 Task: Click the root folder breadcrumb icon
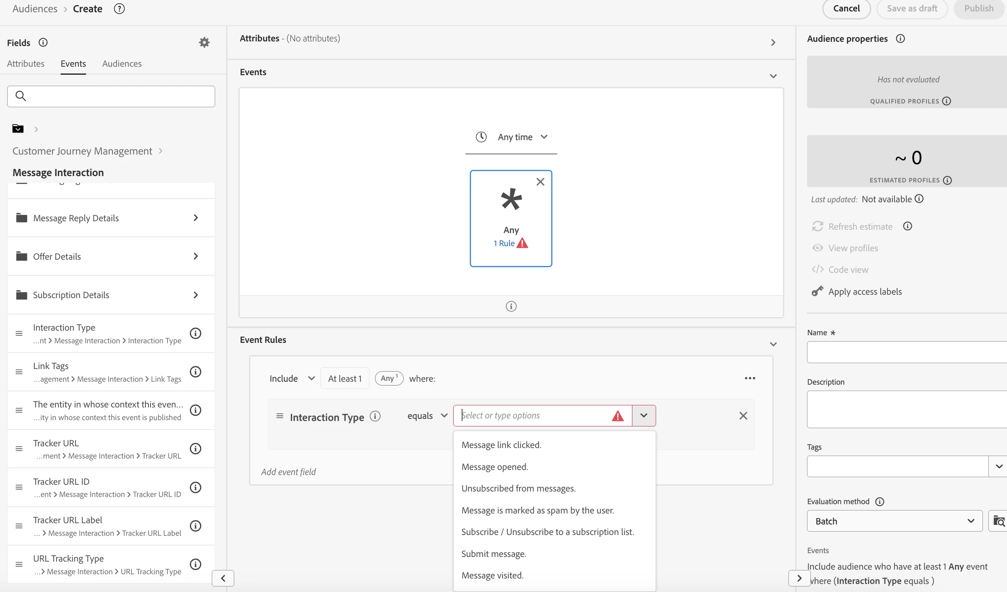(18, 129)
